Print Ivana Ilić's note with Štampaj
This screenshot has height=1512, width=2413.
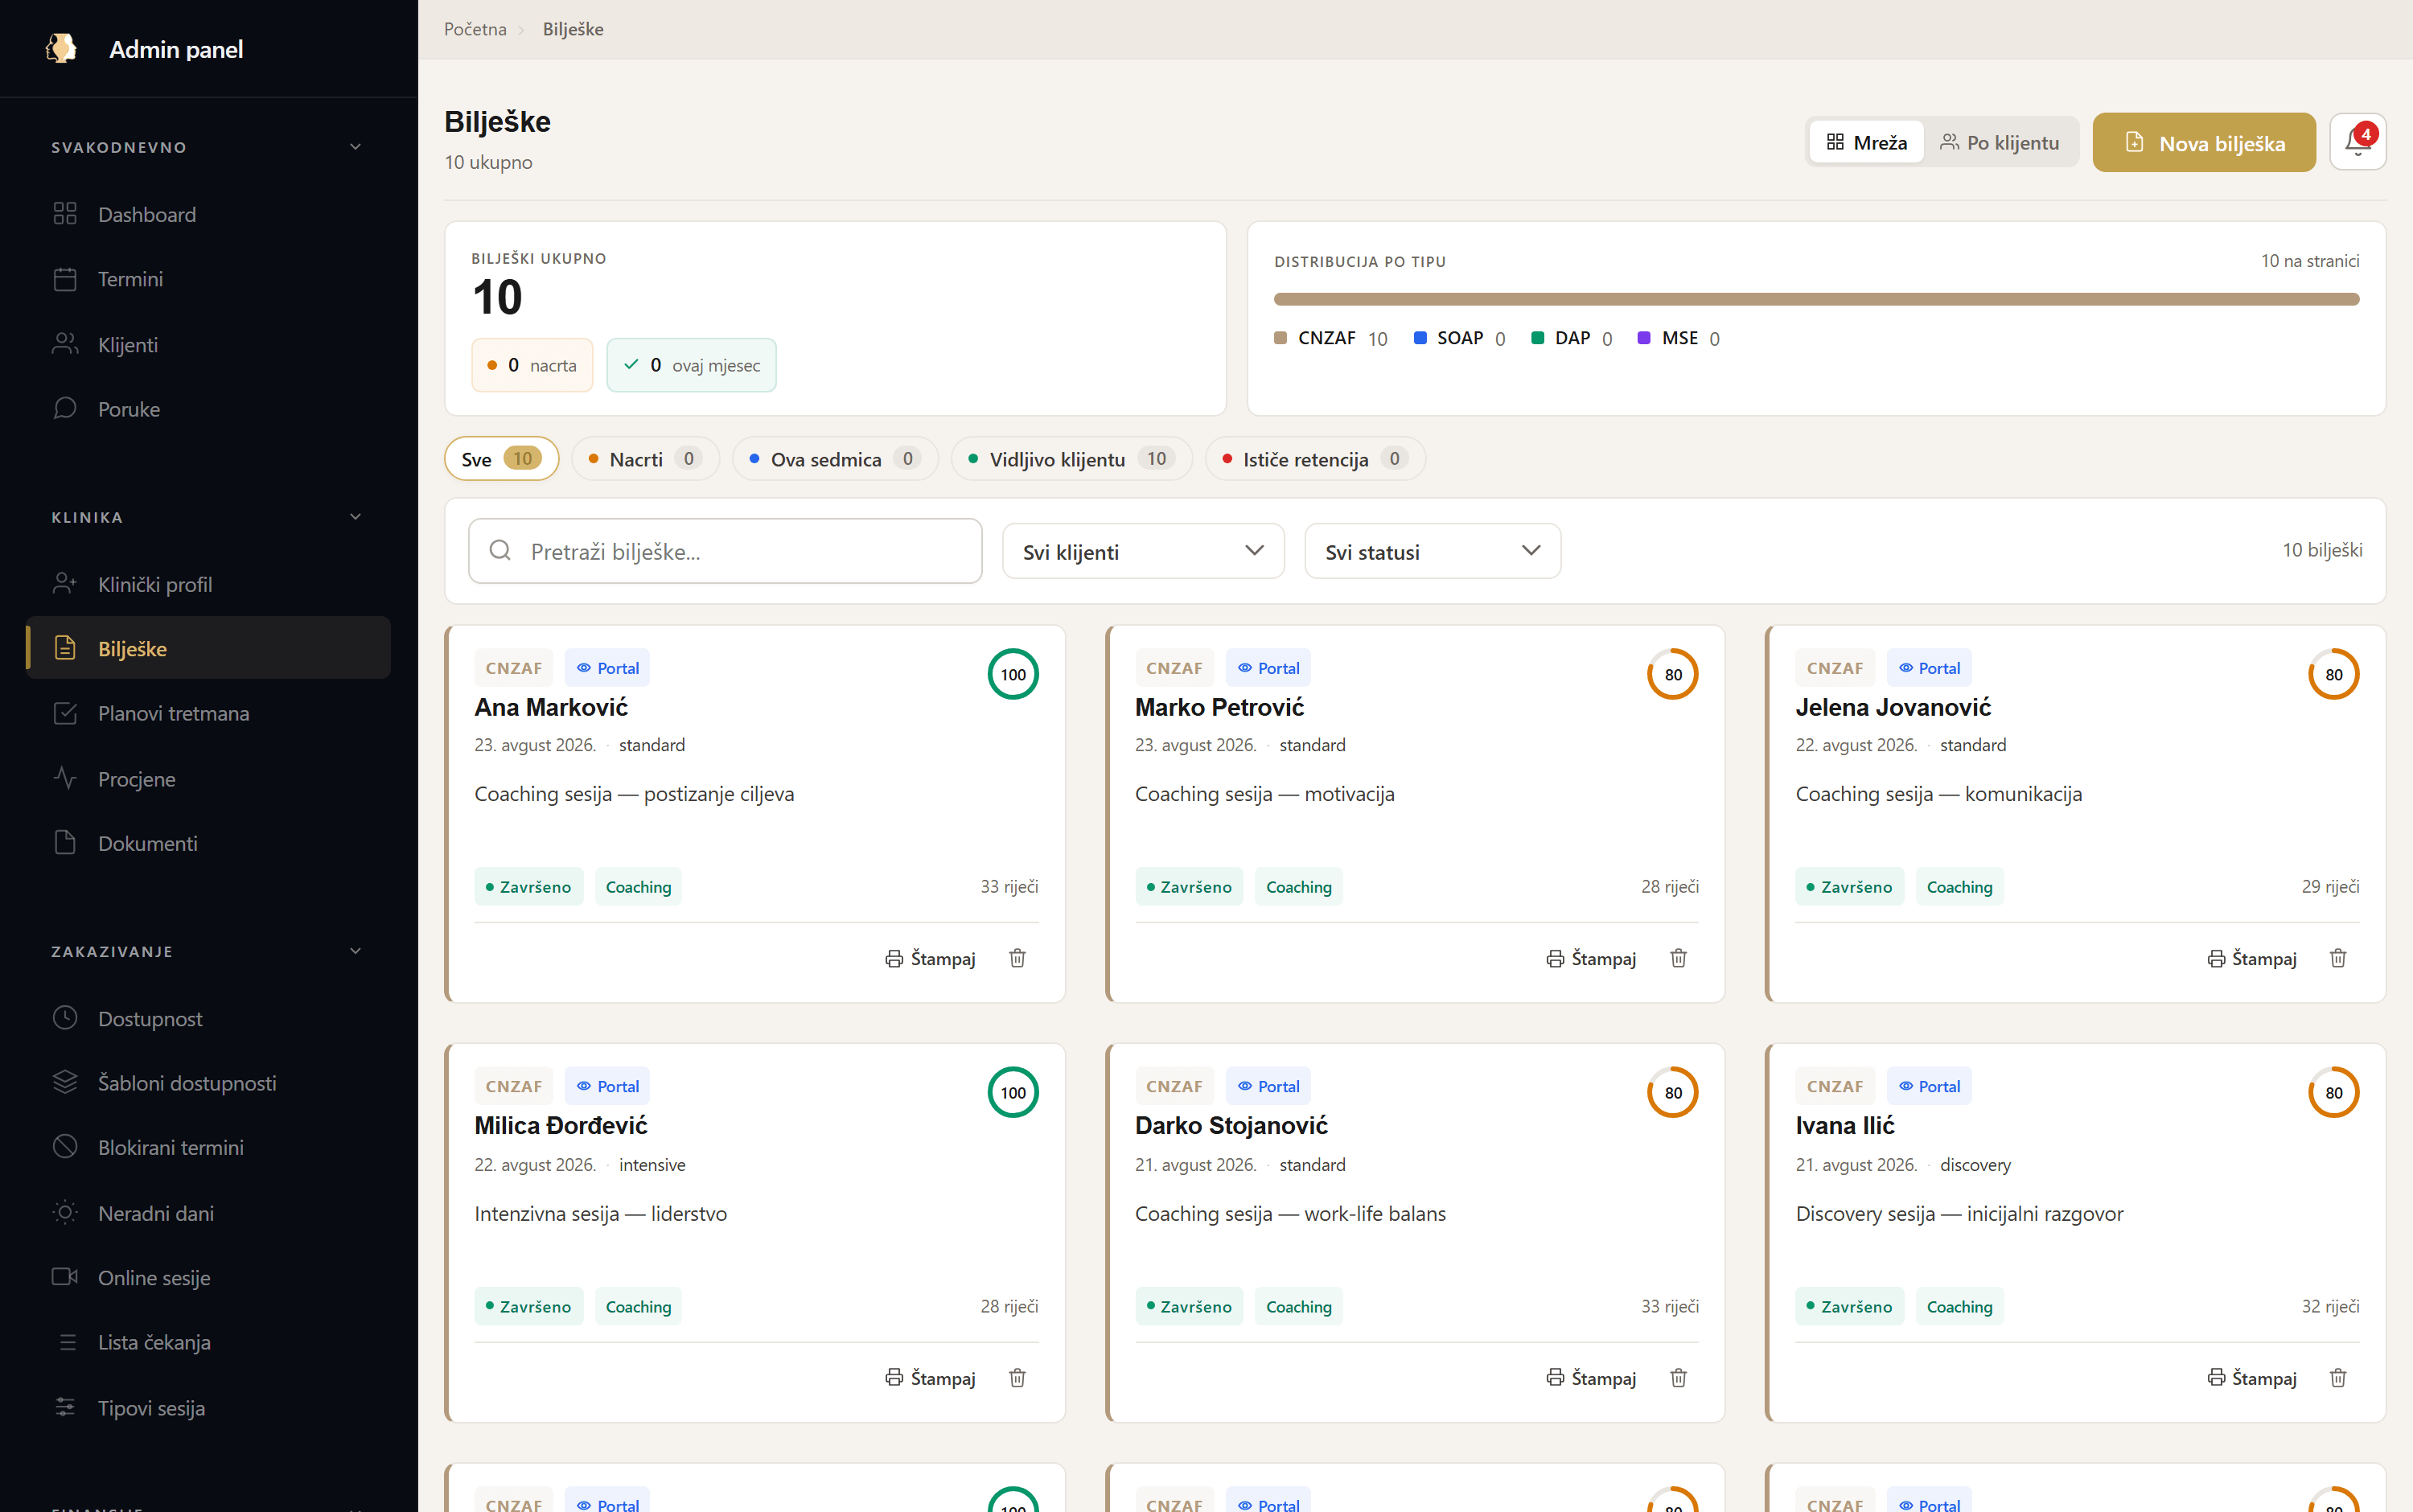[2252, 1378]
